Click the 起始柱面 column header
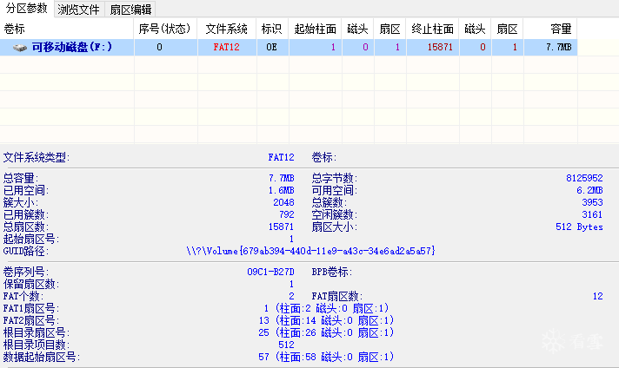 (315, 29)
